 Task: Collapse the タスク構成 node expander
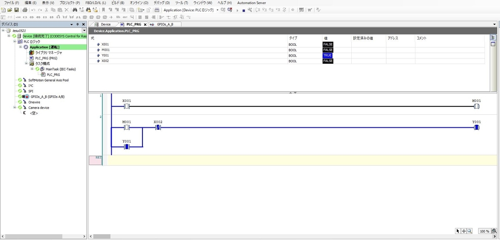[x=26, y=64]
